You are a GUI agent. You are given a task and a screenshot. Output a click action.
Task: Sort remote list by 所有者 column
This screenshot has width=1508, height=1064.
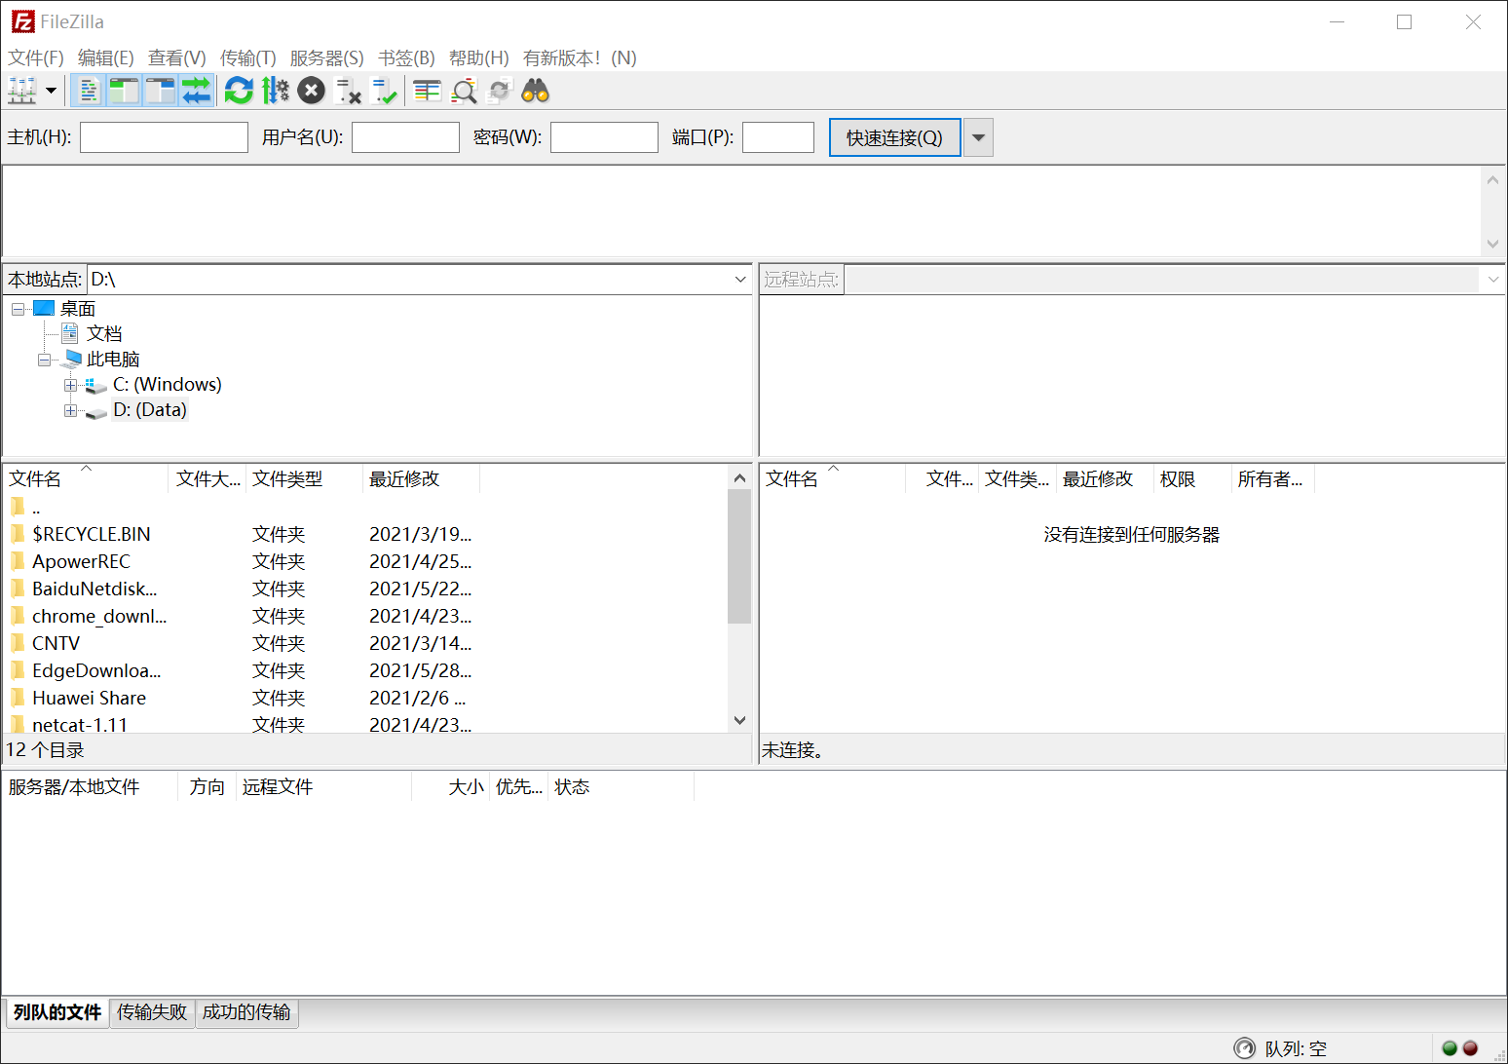click(1272, 478)
